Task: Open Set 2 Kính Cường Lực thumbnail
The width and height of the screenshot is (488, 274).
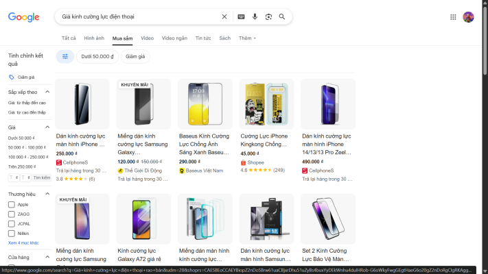Action: tap(328, 219)
